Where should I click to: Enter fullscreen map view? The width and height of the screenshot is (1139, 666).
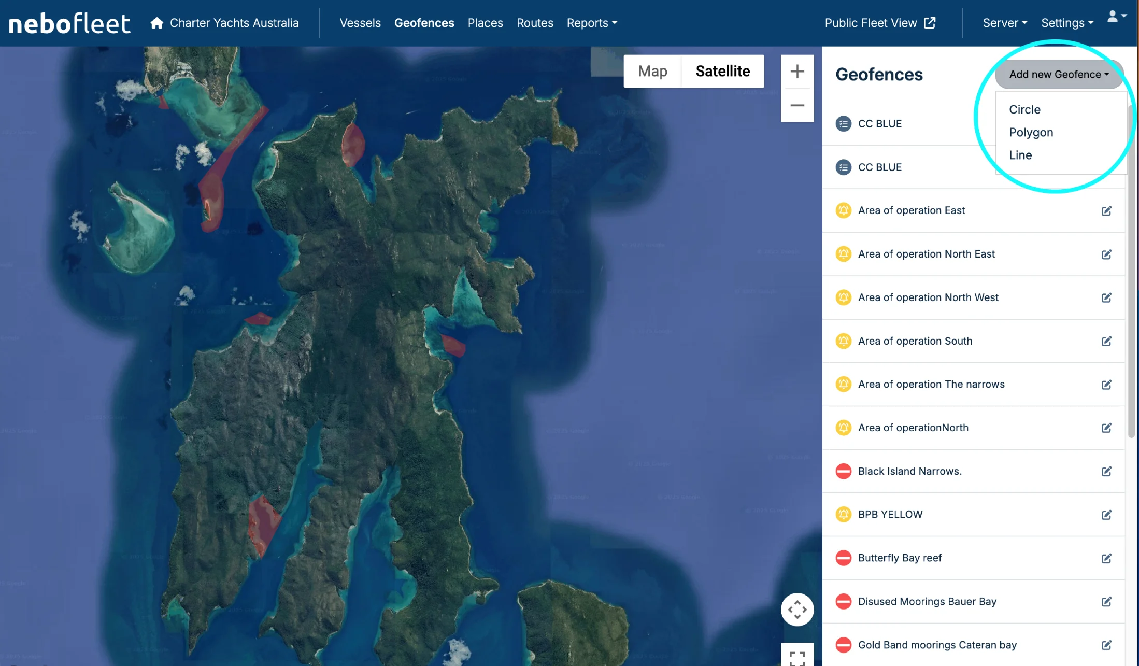tap(797, 657)
